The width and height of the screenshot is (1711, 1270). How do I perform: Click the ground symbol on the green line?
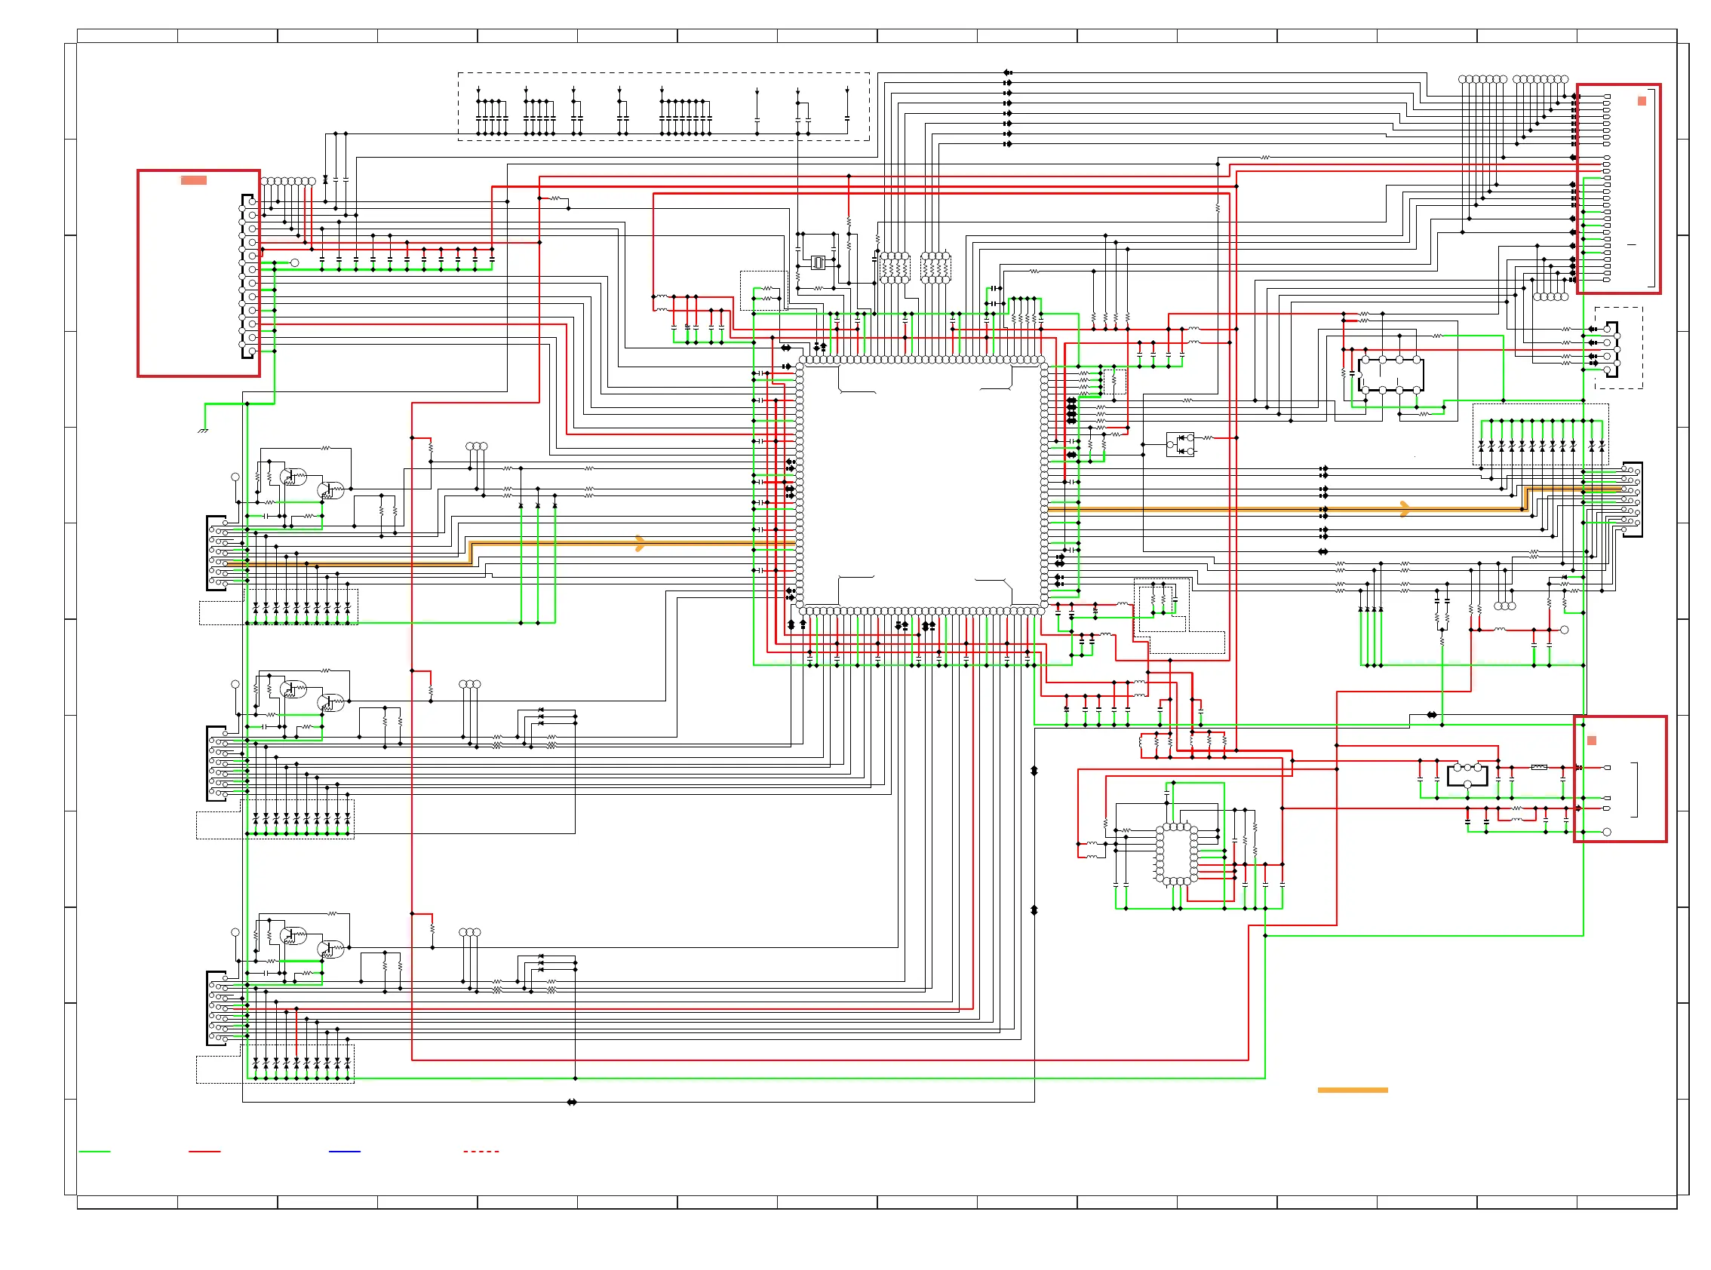pyautogui.click(x=203, y=430)
